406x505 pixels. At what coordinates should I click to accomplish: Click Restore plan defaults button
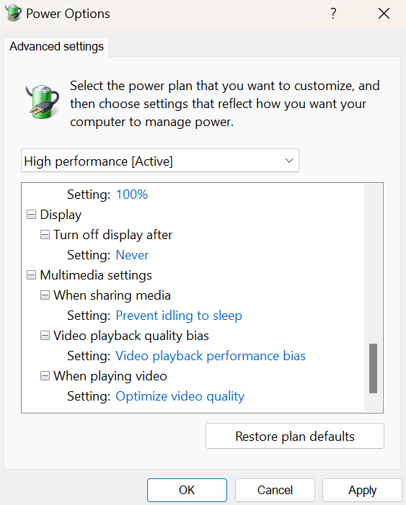[295, 436]
